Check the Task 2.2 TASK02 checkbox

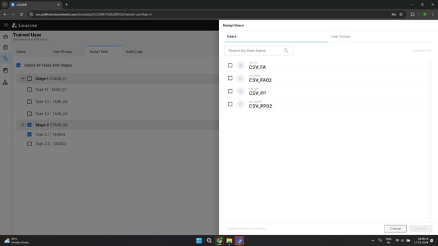[x=29, y=144]
